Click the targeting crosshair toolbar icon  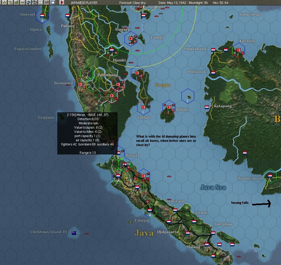click(x=35, y=2)
